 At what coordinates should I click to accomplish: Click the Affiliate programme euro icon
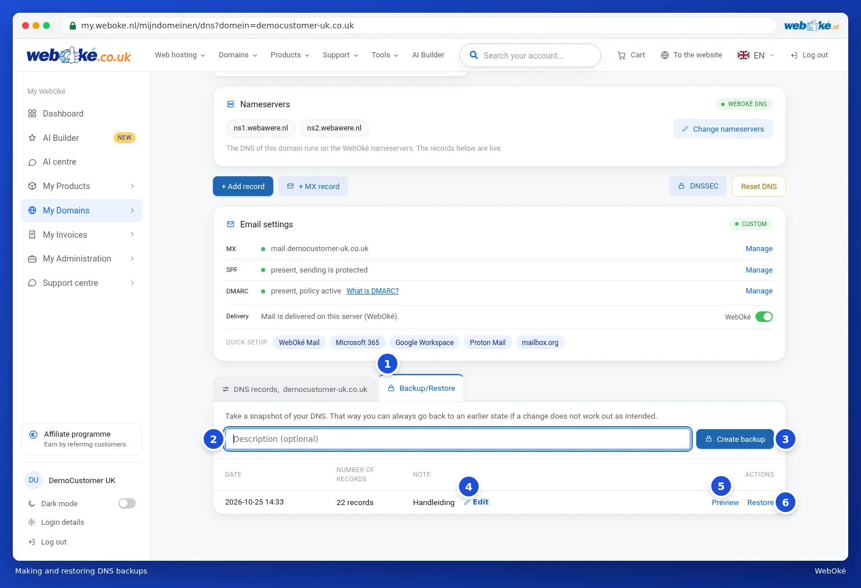[34, 434]
